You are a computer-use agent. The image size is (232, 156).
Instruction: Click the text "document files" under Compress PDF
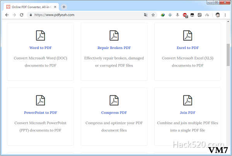tap(114, 130)
